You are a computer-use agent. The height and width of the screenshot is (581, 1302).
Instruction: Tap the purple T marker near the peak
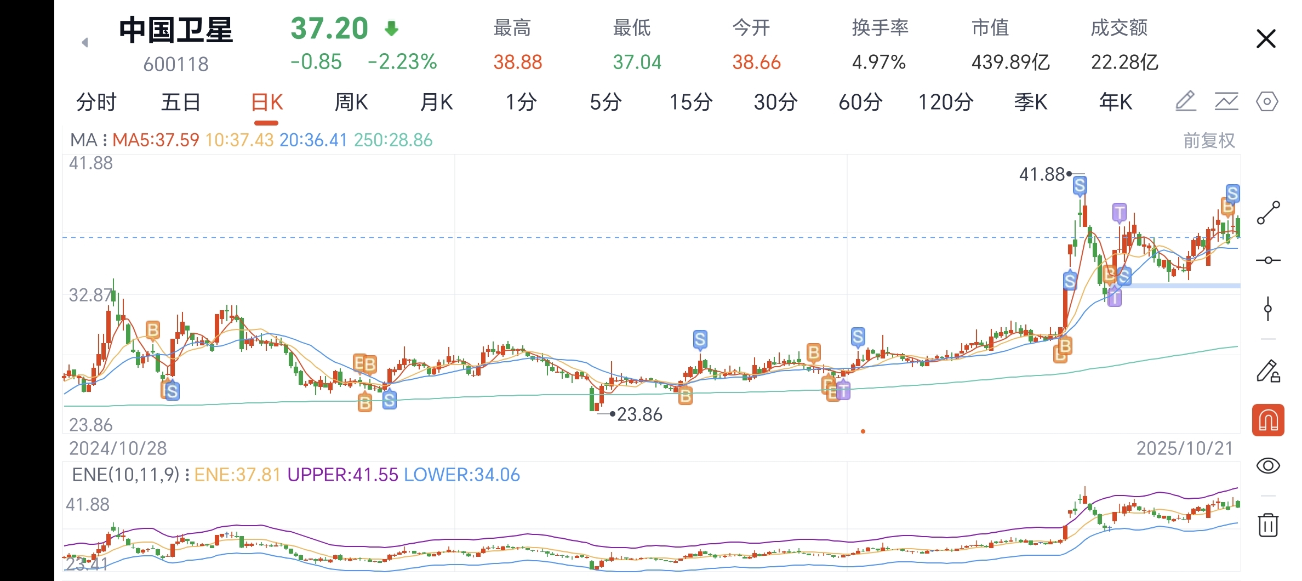pyautogui.click(x=1119, y=212)
